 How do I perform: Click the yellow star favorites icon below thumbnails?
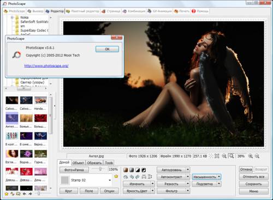7,194
